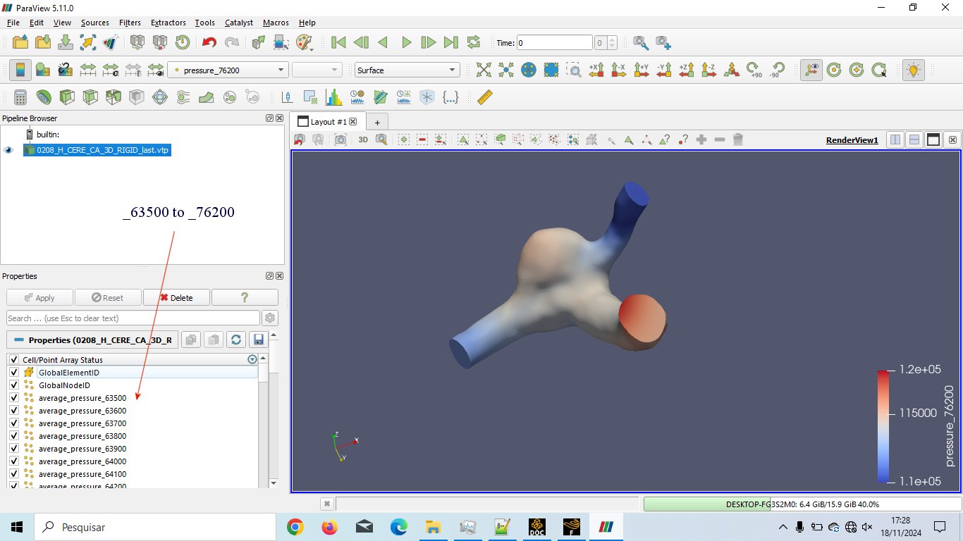This screenshot has height=541, width=963.
Task: Set view direction to +X
Action: point(596,70)
